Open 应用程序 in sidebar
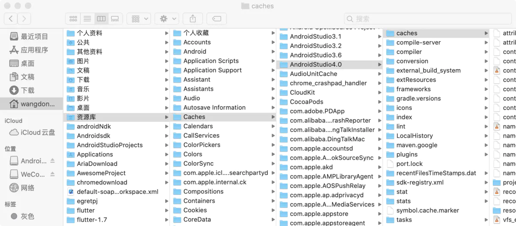Image resolution: width=516 pixels, height=226 pixels. (x=31, y=50)
